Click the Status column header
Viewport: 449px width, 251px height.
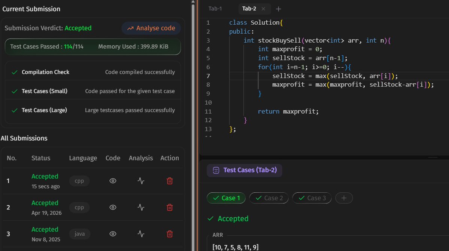pos(41,158)
